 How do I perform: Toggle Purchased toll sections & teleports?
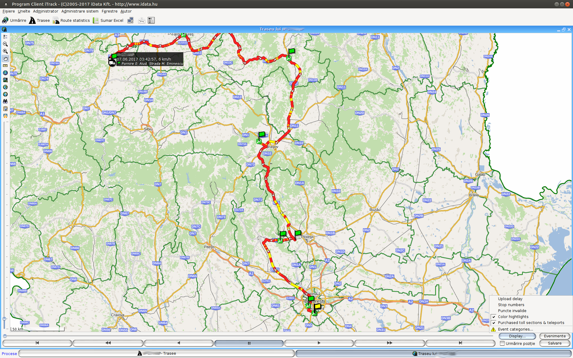coord(494,323)
